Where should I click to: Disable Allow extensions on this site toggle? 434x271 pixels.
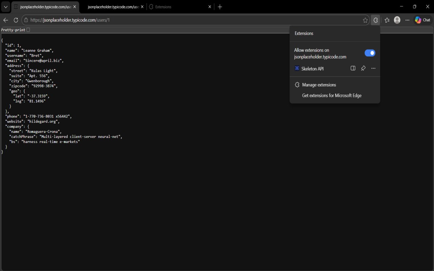click(370, 53)
